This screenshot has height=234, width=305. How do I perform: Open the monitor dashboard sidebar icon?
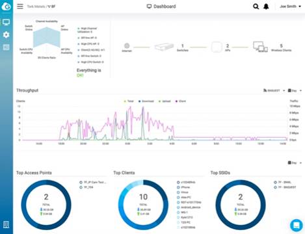tap(6, 22)
